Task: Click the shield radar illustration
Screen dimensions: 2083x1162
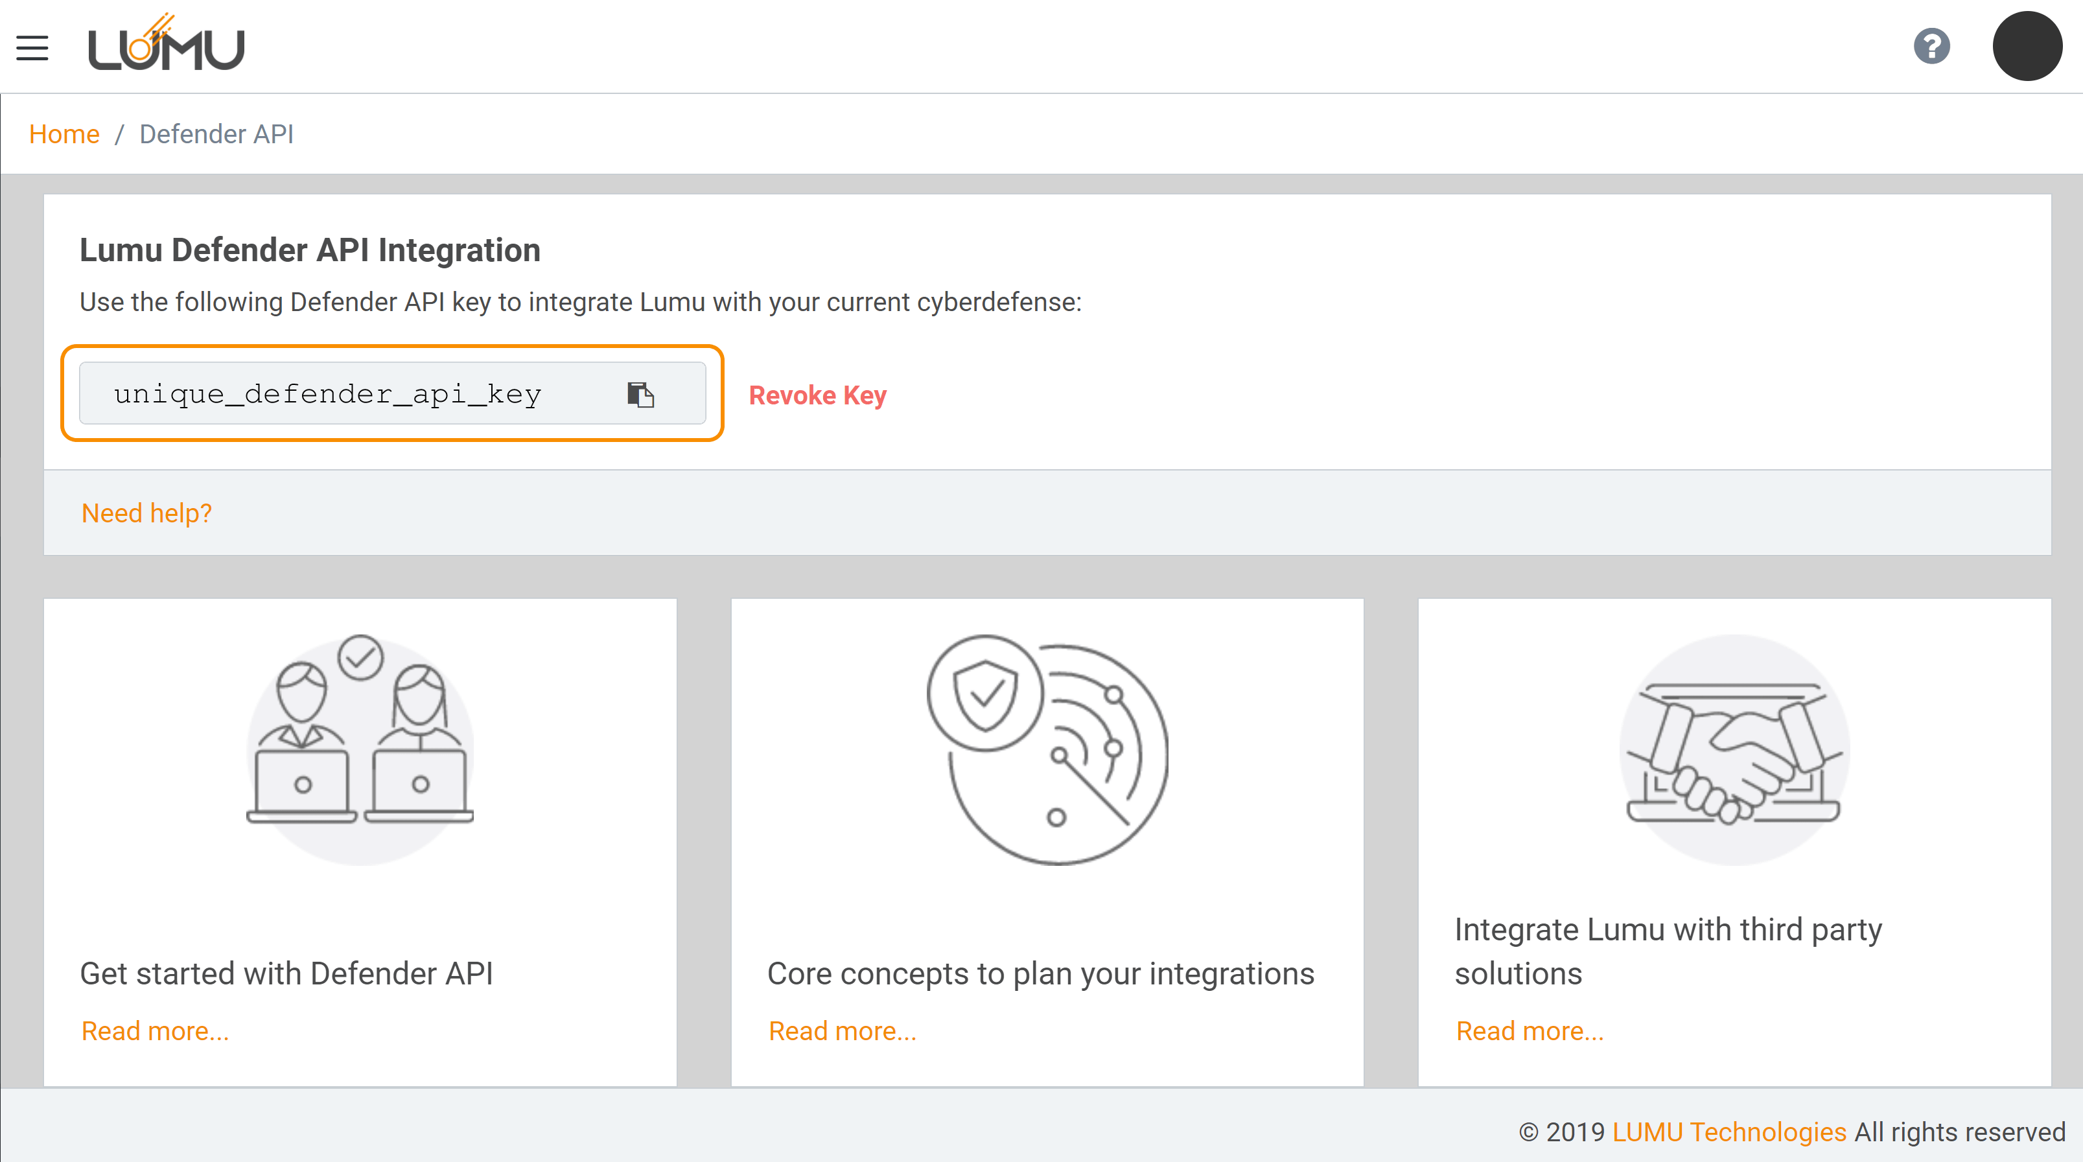Action: pos(1047,749)
